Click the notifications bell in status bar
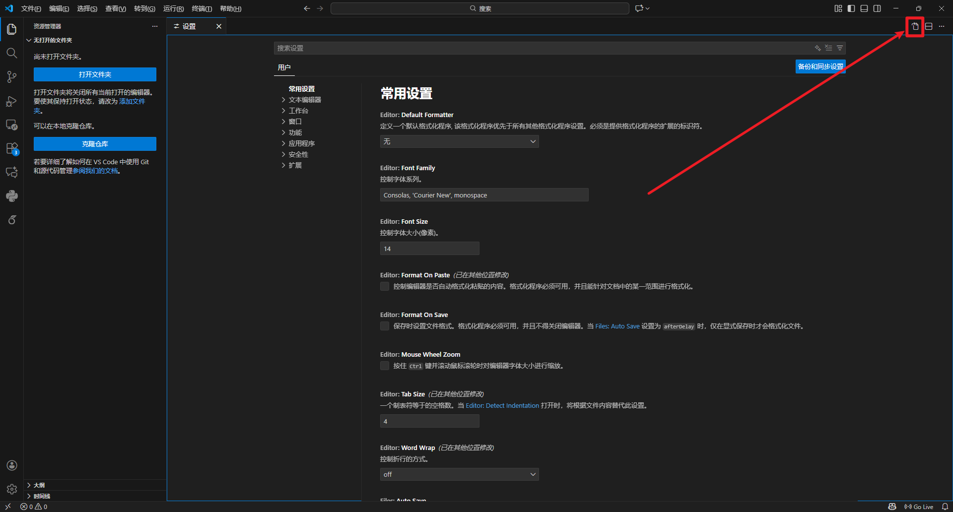Image resolution: width=953 pixels, height=512 pixels. [x=945, y=507]
